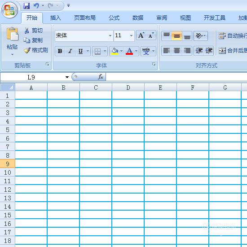Select column D header
Viewport: 247px width, 247px height.
[128, 88]
